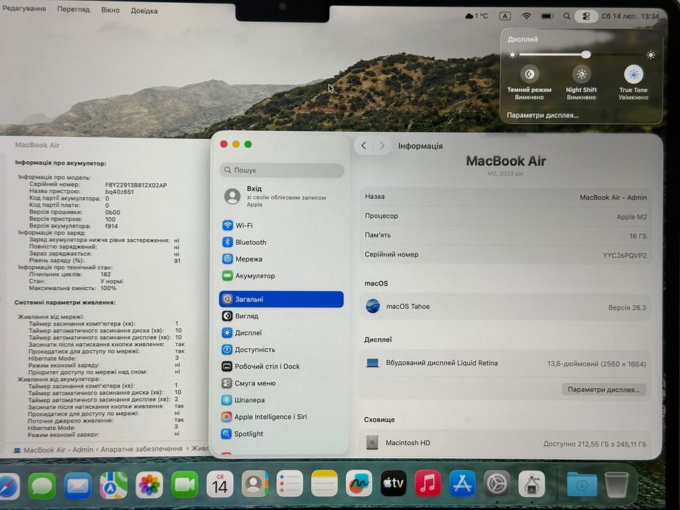Click Апаратне забезпечення in path bar

click(141, 449)
